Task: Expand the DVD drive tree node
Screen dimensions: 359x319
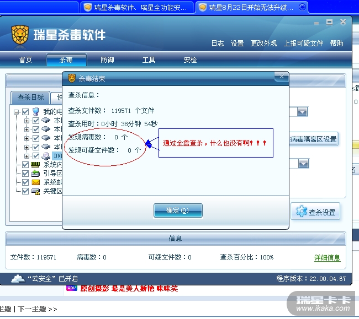Action: pyautogui.click(x=27, y=156)
